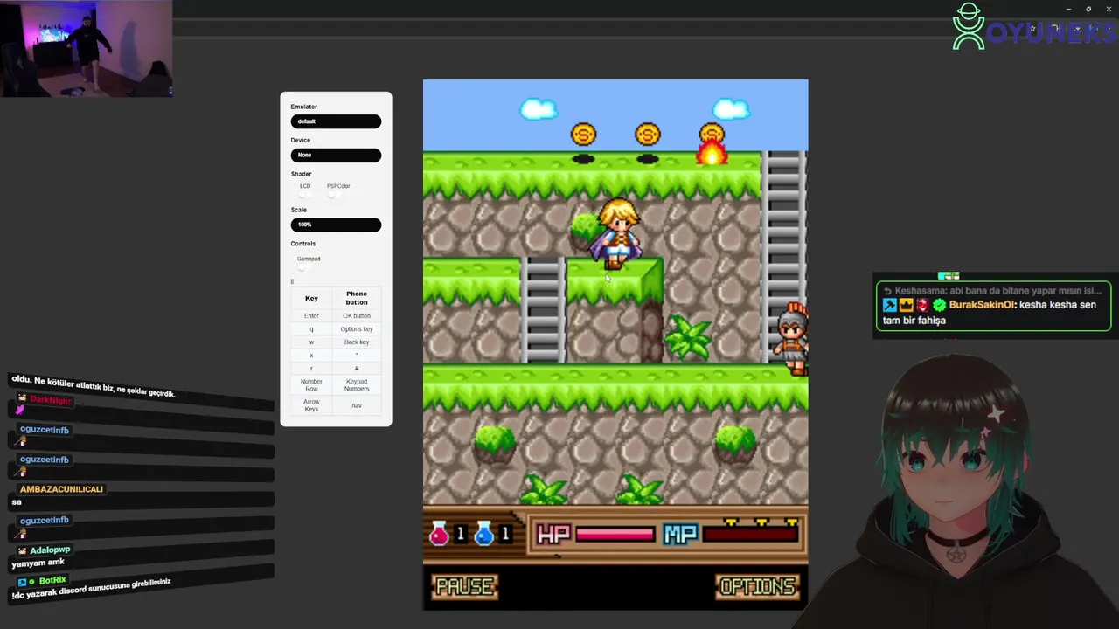This screenshot has height=629, width=1119.
Task: Click the 'Number Row' table cell
Action: point(311,385)
